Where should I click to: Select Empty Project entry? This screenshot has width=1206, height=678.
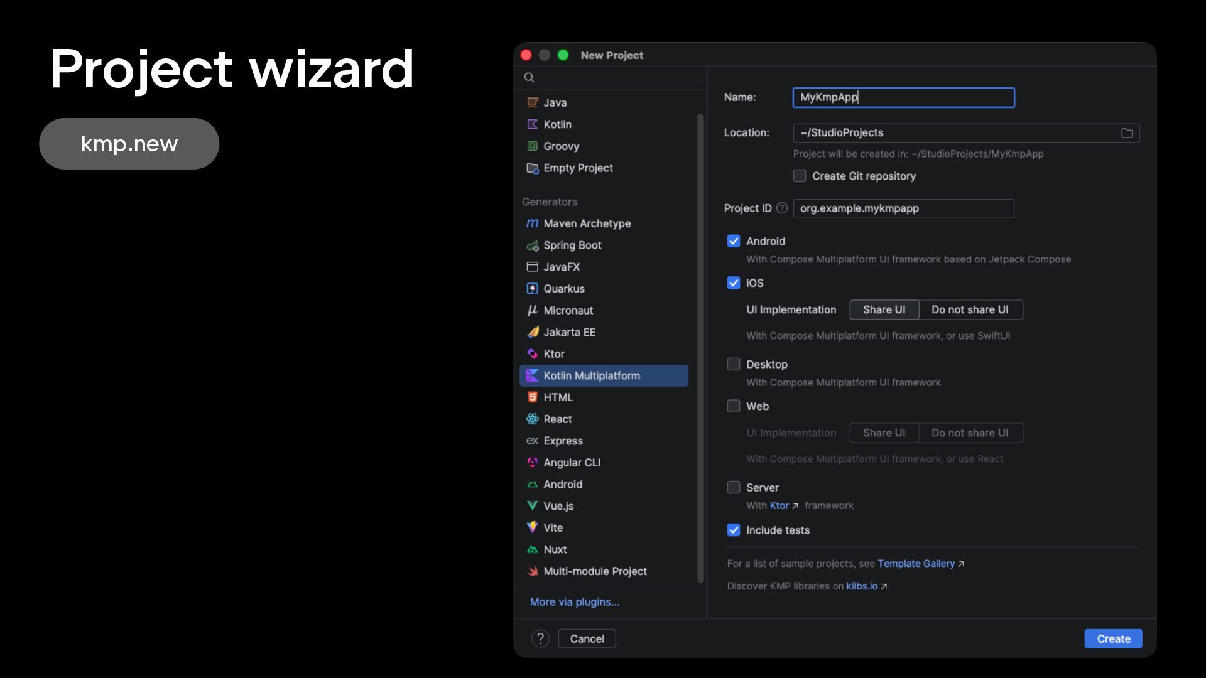(604, 168)
